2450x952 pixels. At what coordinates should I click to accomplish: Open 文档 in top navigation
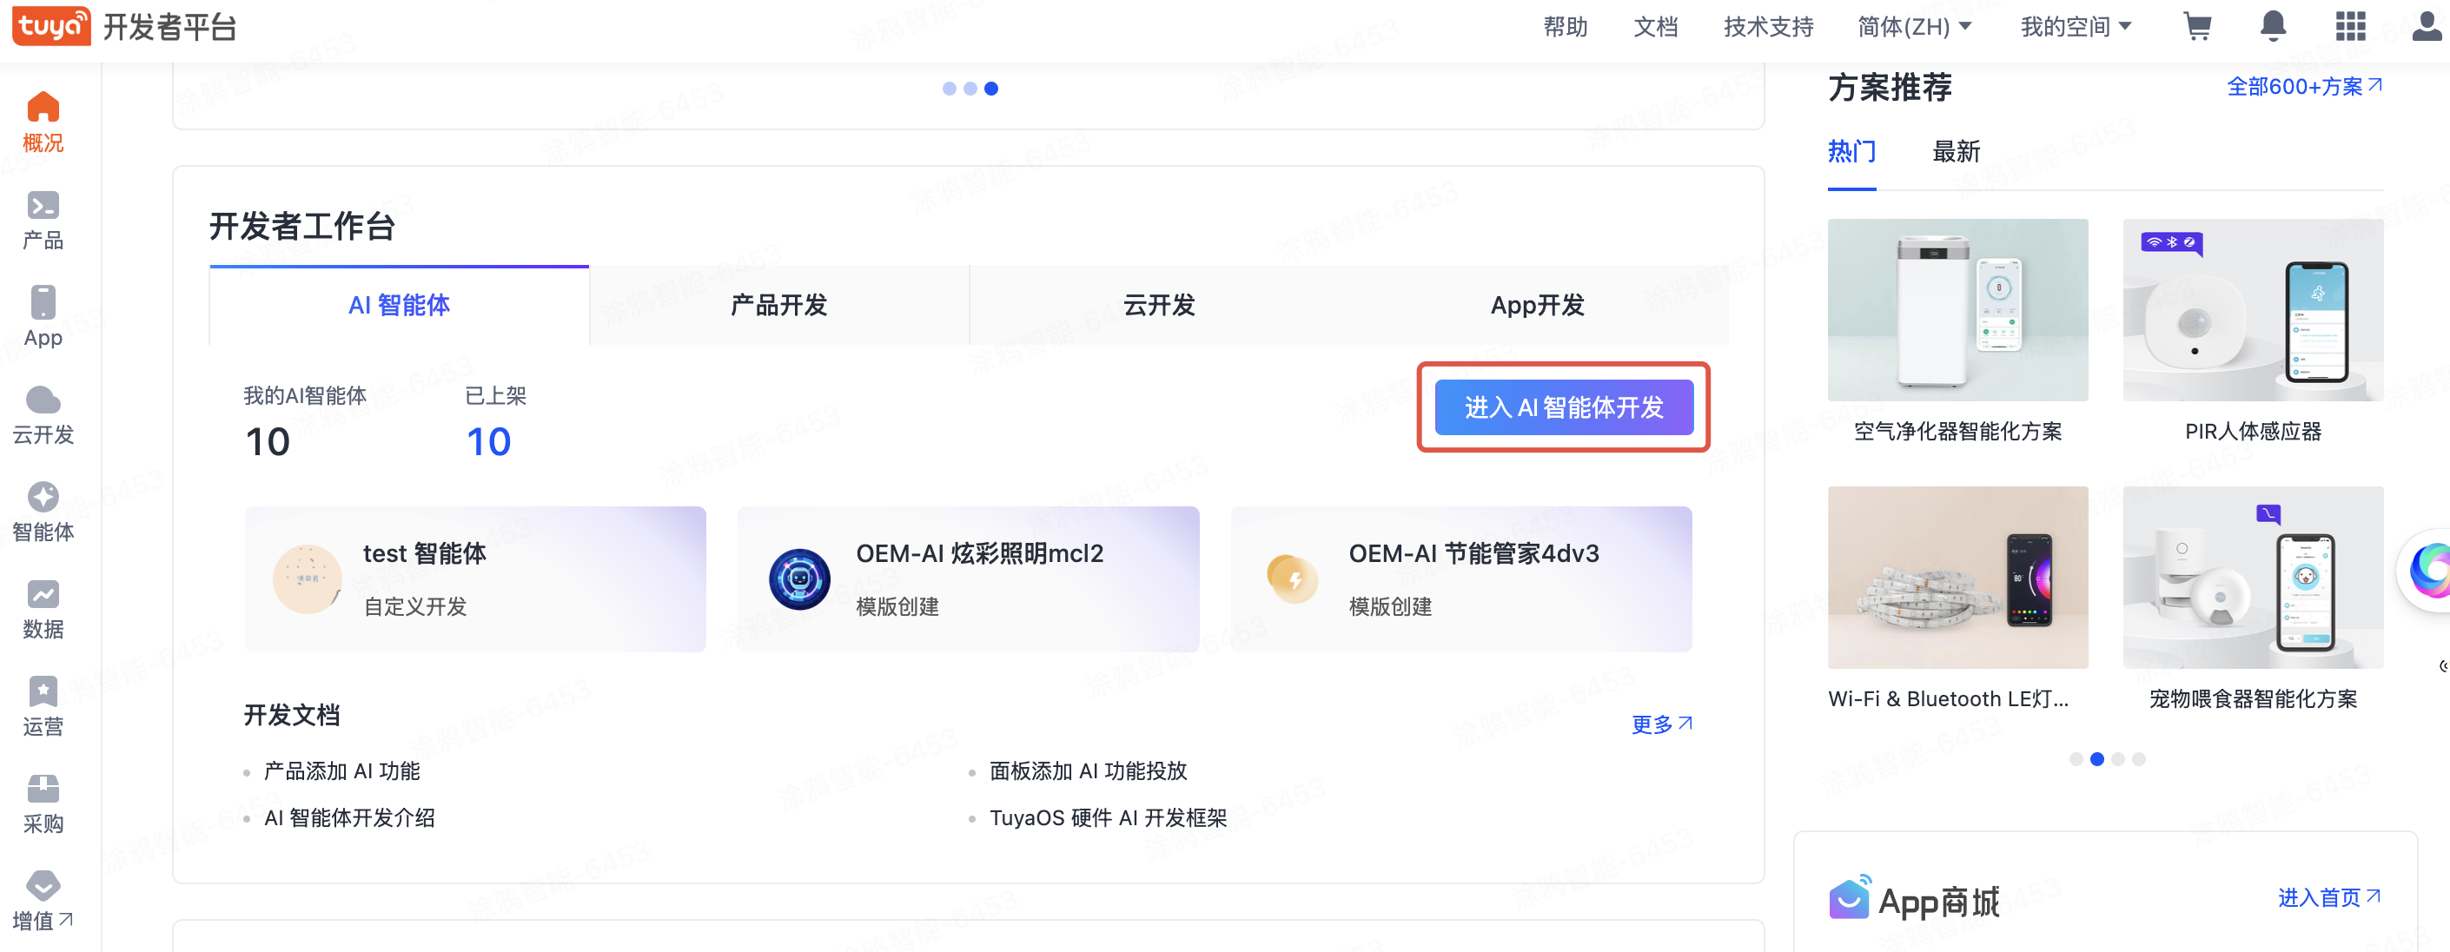pos(1656,27)
